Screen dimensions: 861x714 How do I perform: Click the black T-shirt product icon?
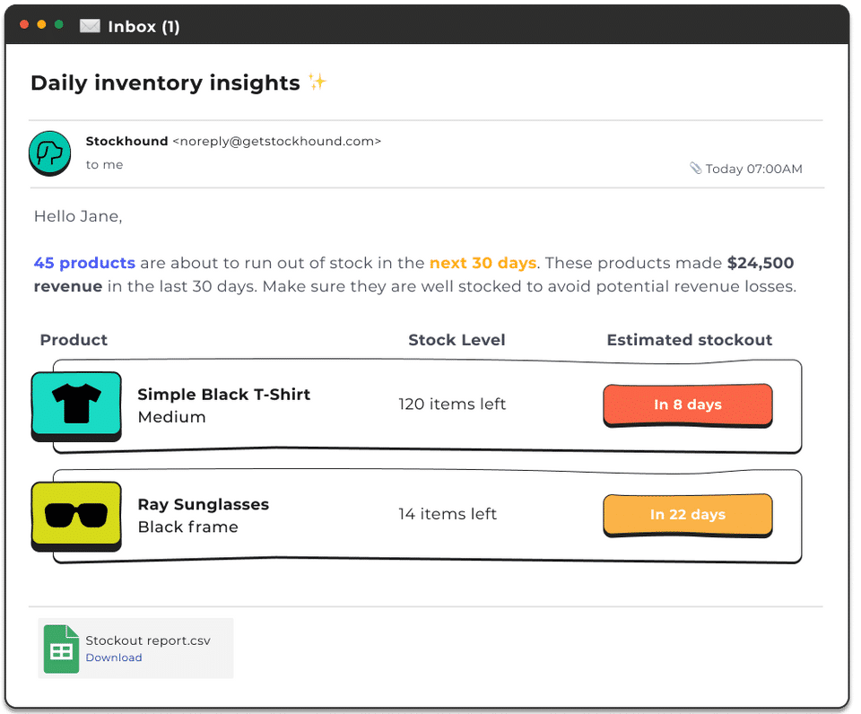[x=76, y=405]
